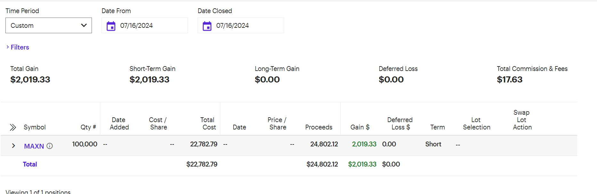Screen dimensions: 597x194
Task: Expand all rows with double-chevron icon
Action: tap(13, 127)
